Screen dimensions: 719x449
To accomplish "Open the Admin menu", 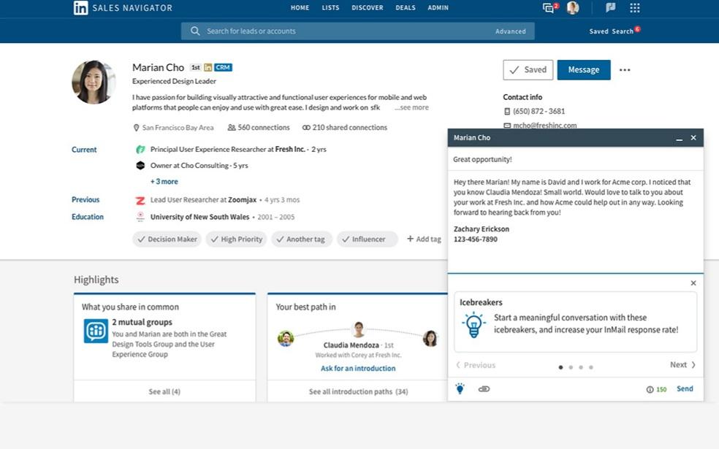I will [438, 8].
